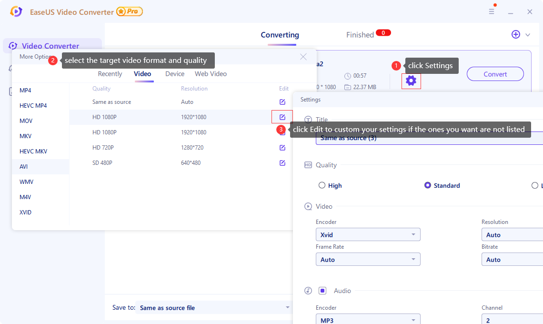Select HEVC MP4 format
Image resolution: width=543 pixels, height=324 pixels.
click(40, 106)
